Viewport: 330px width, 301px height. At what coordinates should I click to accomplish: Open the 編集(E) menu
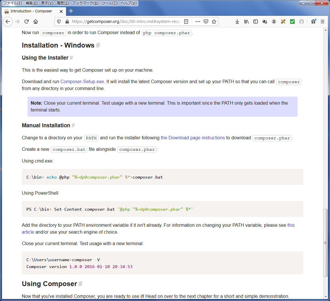click(32, 3)
